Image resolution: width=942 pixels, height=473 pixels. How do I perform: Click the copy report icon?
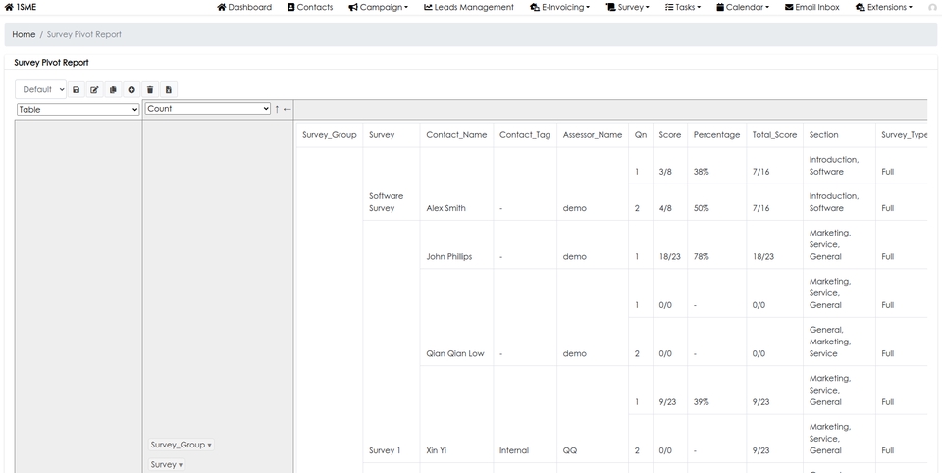tap(113, 89)
